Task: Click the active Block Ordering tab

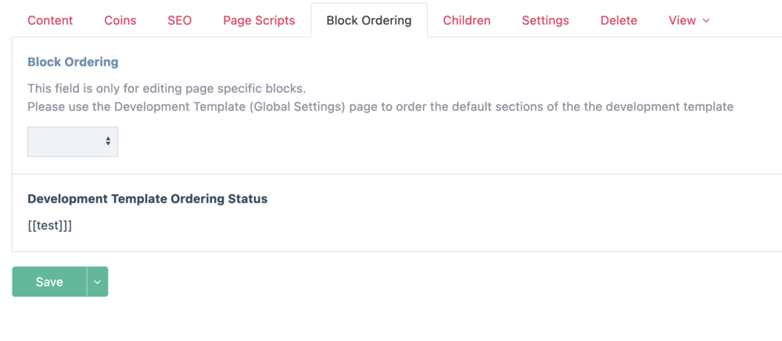Action: [369, 21]
